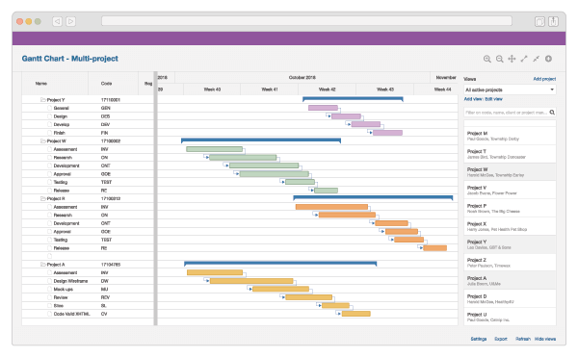Click the browser share icon
This screenshot has height=357, width=578.
(x=553, y=21)
